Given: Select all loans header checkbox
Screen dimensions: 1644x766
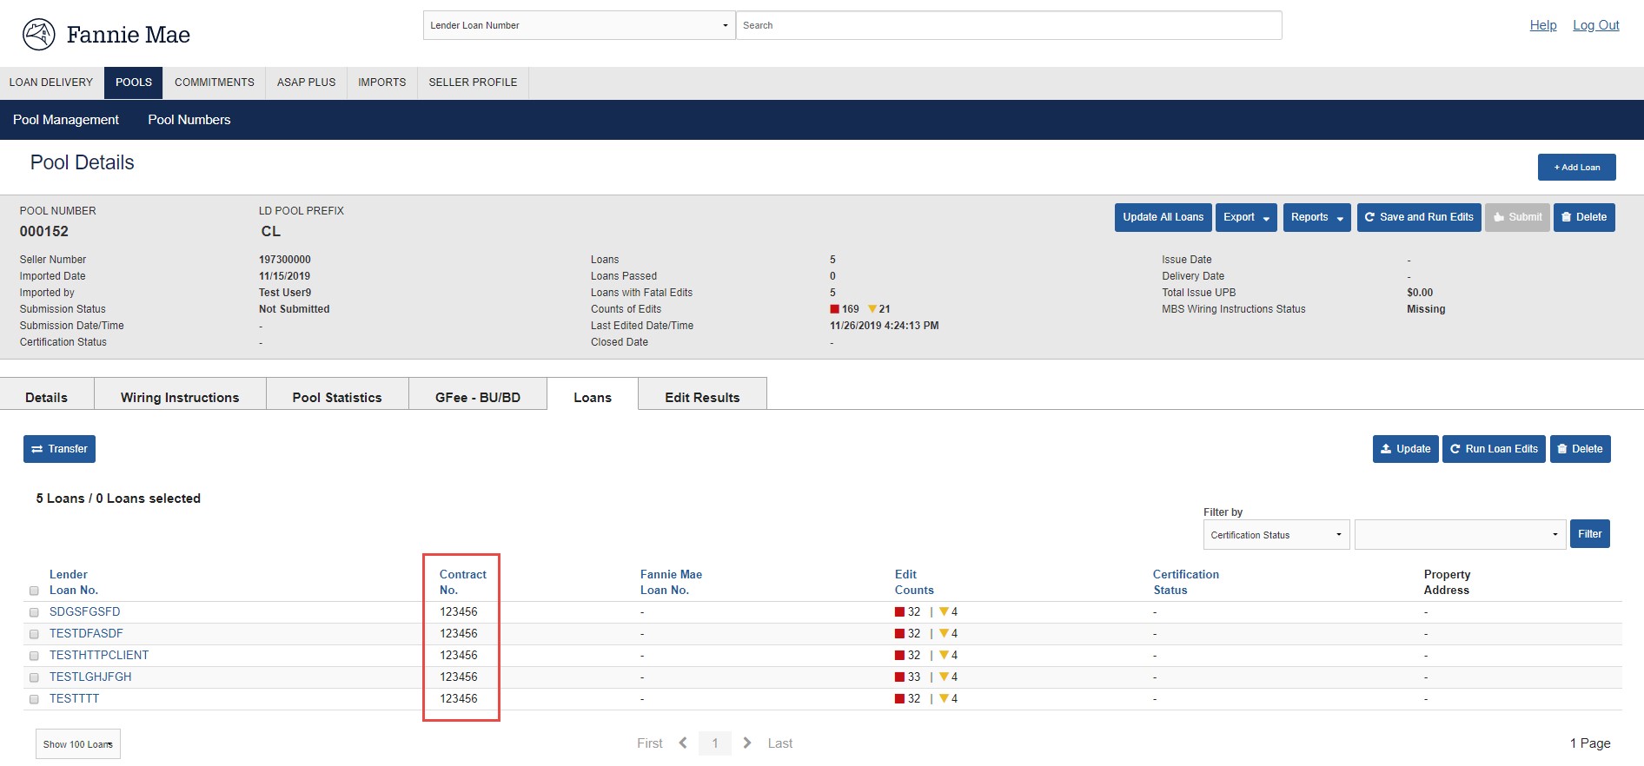Looking at the screenshot, I should (34, 591).
